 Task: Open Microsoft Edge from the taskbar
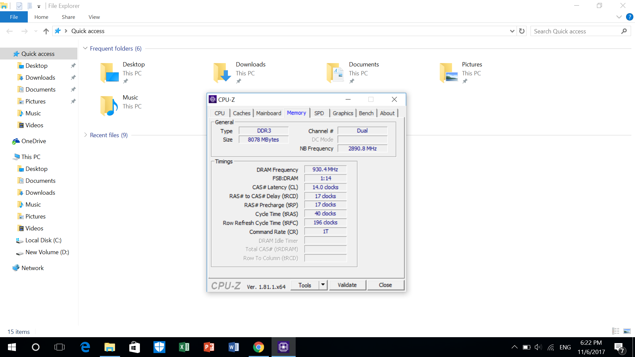point(85,347)
